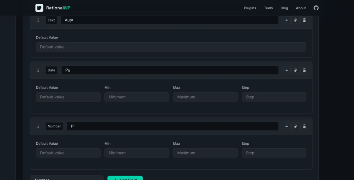The image size is (354, 180).
Task: Delete the Pu date field
Action: coord(304,70)
